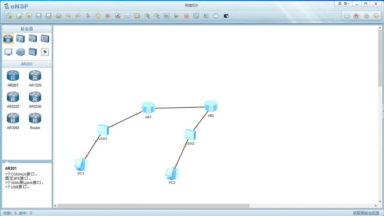Click the Save As toolbar icon
Image resolution: width=384 pixels, height=216 pixels.
coord(48,16)
